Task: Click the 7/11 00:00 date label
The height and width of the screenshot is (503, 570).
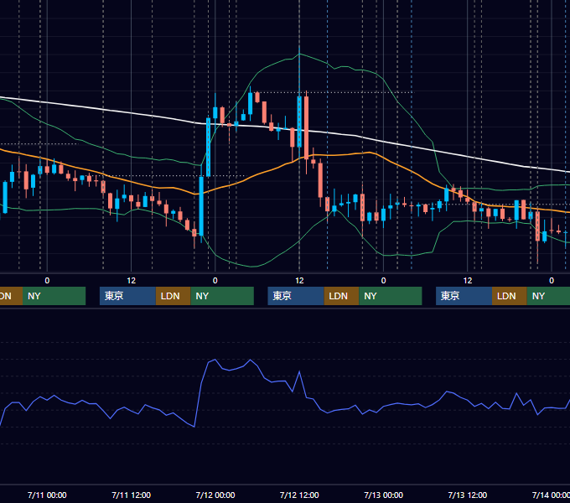Action: click(x=47, y=495)
